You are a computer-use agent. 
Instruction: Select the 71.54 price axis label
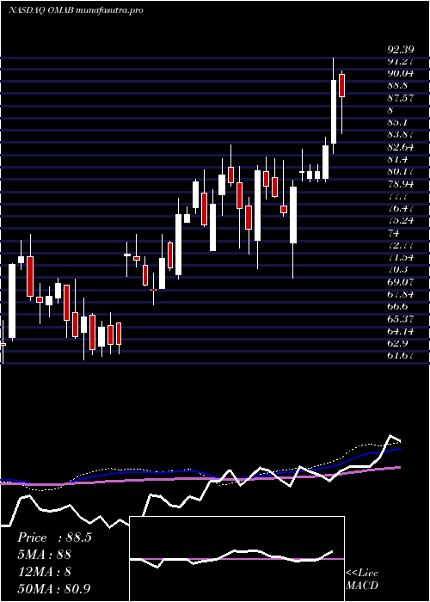[x=401, y=257]
